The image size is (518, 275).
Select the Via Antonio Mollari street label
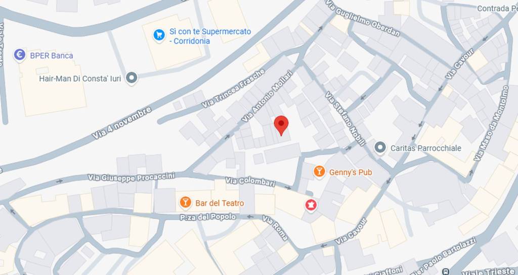268,96
